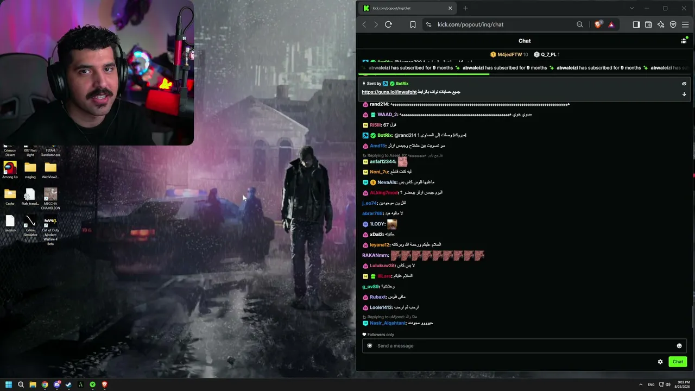Click the zoom magnifier in address bar
This screenshot has height=391, width=695.
[x=580, y=24]
